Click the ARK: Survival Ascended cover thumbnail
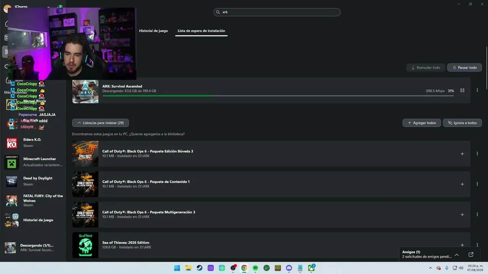This screenshot has width=488, height=274. pos(85,91)
